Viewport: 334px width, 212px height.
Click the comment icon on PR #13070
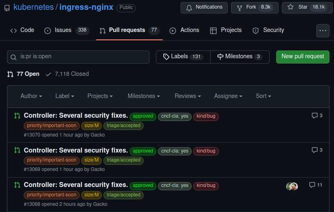click(x=315, y=116)
